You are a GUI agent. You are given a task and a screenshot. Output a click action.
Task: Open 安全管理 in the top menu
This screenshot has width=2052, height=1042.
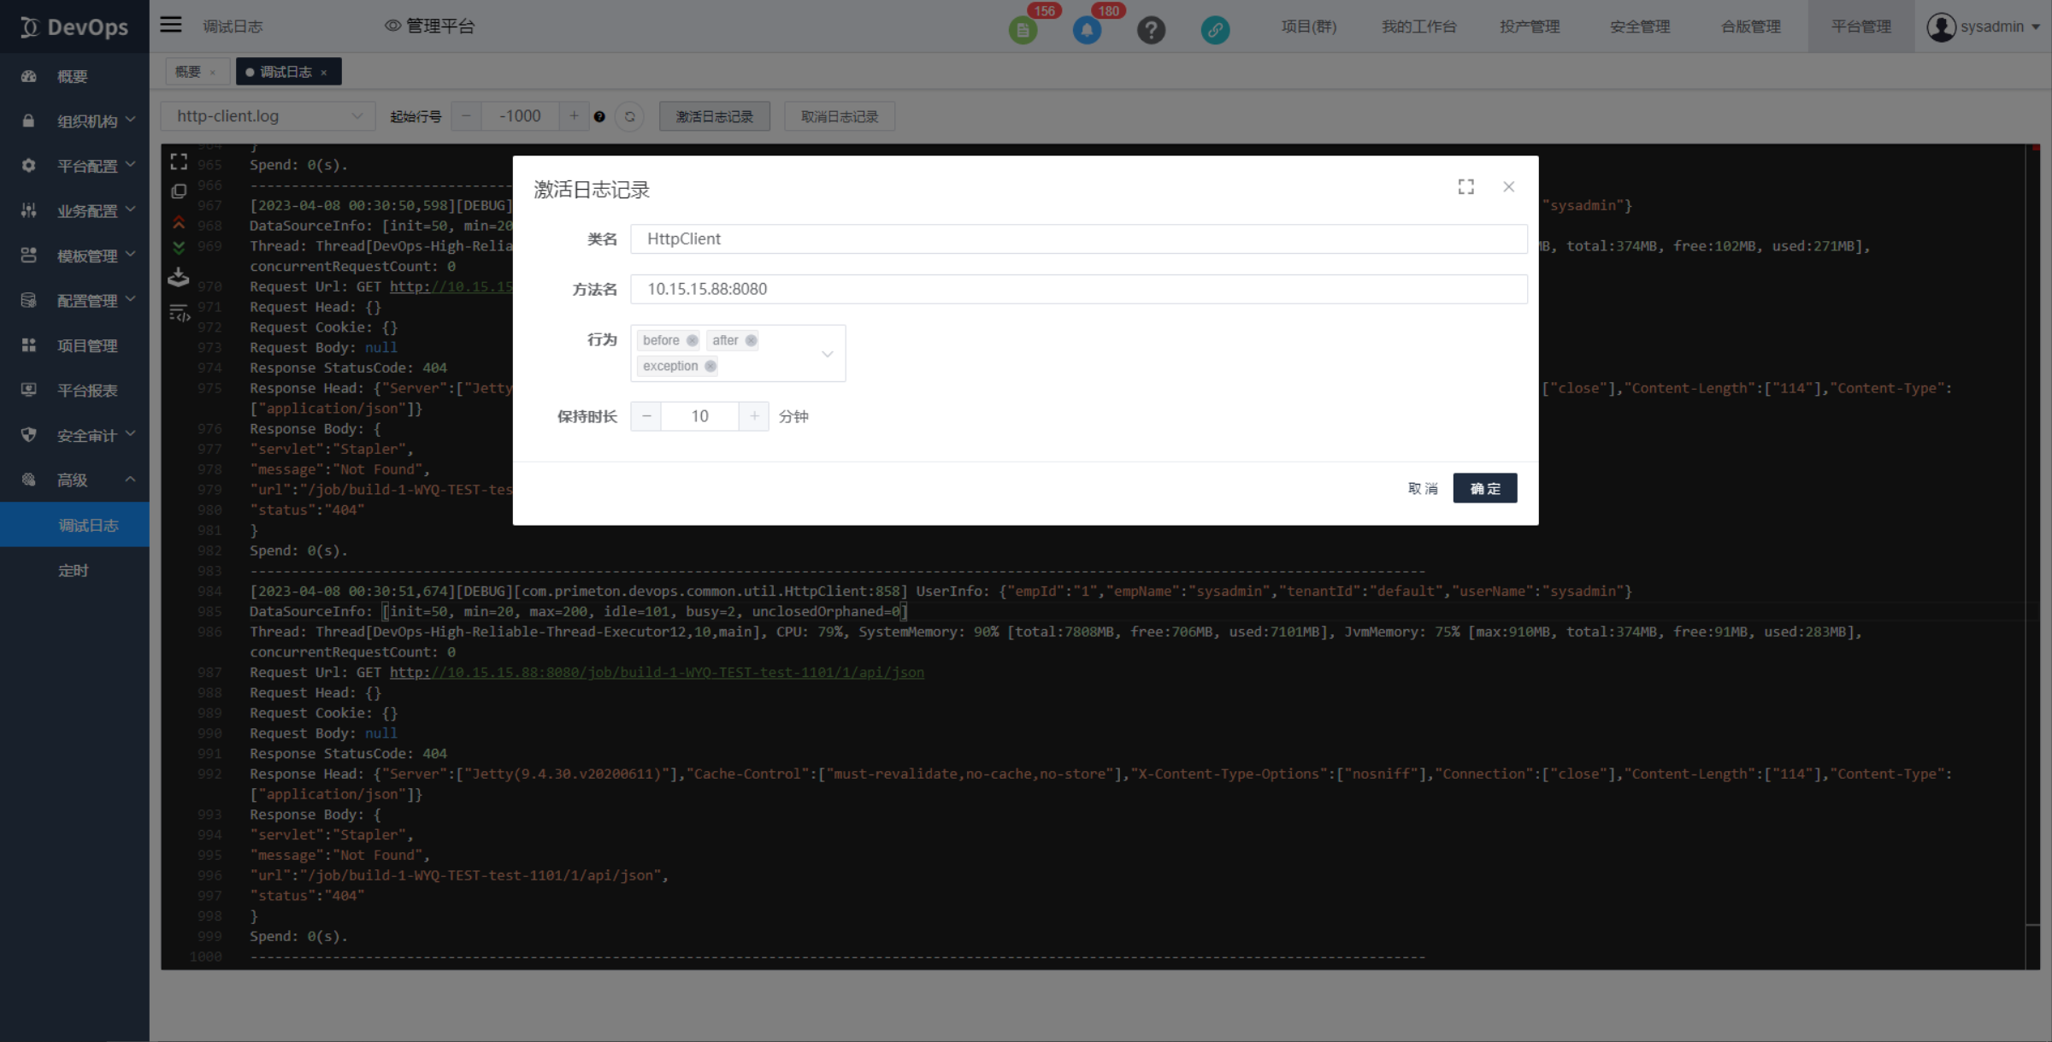pyautogui.click(x=1639, y=26)
